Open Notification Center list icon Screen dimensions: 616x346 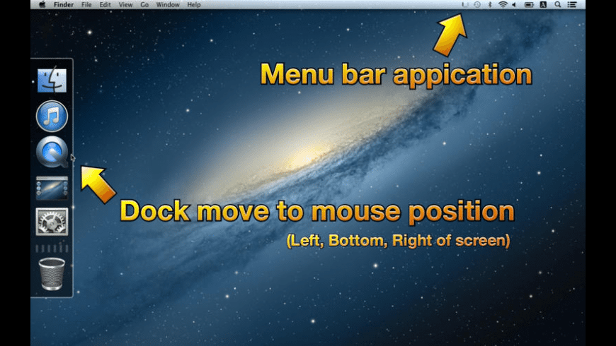click(x=572, y=5)
